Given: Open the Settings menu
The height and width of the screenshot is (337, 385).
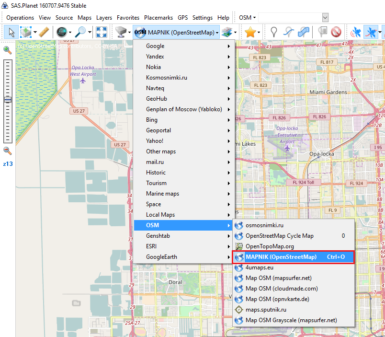Looking at the screenshot, I should [x=203, y=18].
